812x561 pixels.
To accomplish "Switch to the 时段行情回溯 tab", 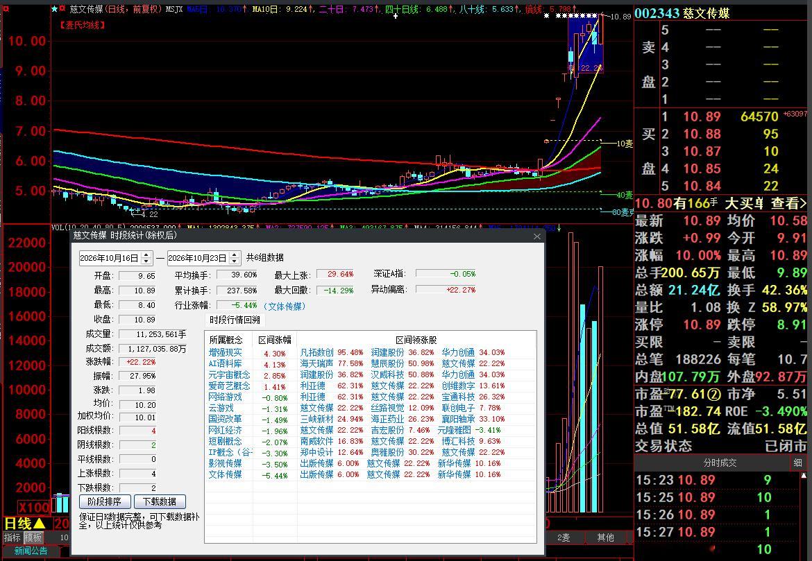I will [x=235, y=320].
